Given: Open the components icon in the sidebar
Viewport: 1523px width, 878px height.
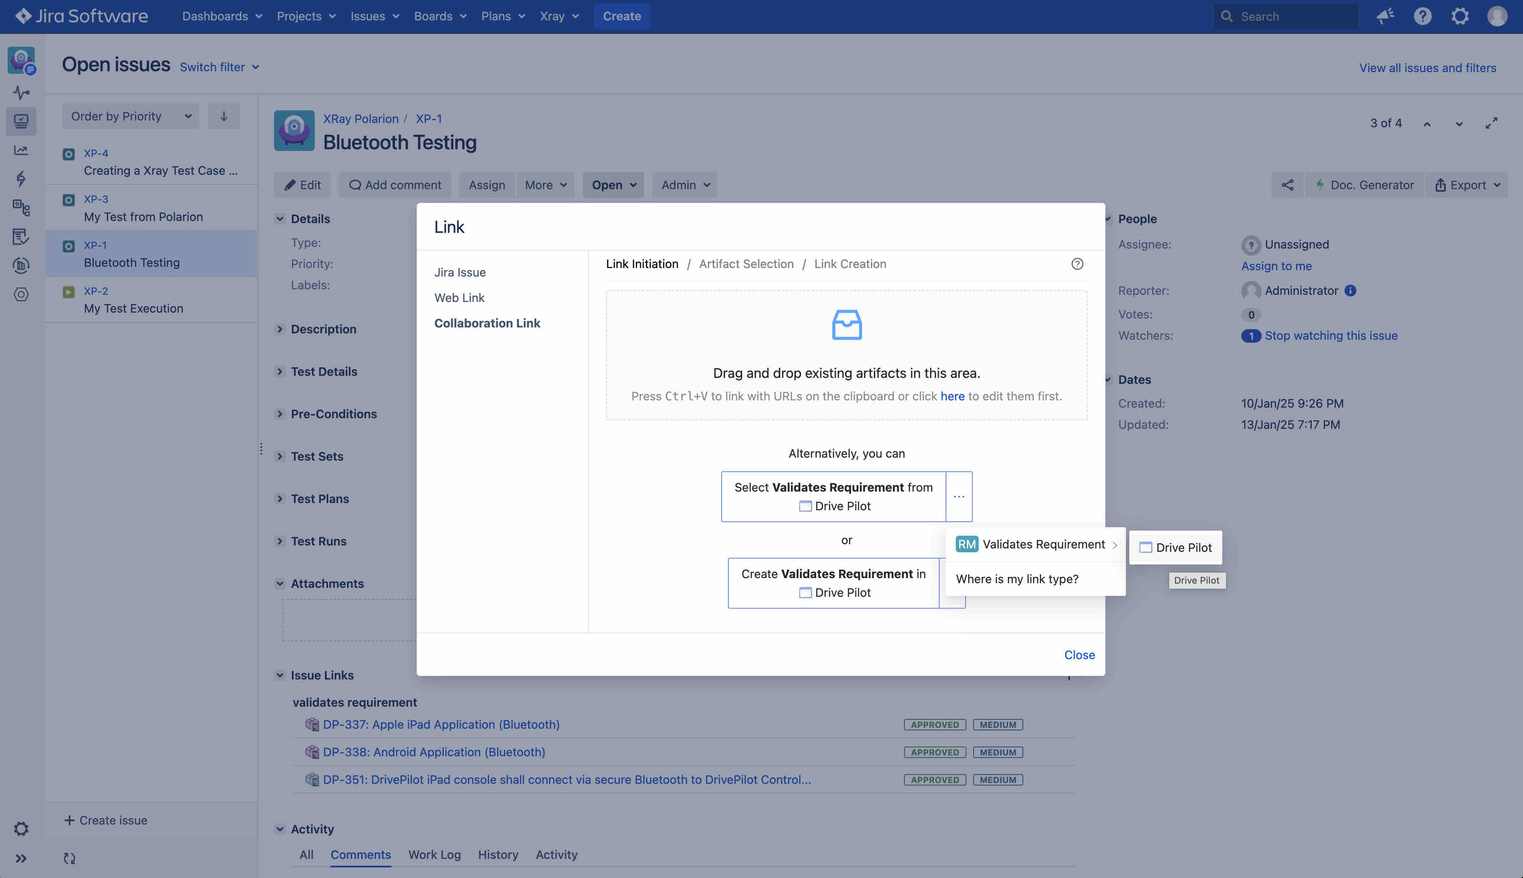Looking at the screenshot, I should [x=21, y=207].
